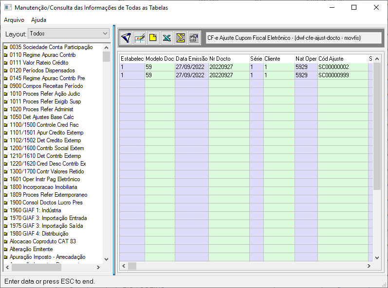Image resolution: width=388 pixels, height=288 pixels.
Task: Click folder icon beside 0900 Compos Receitas Período
Action: (x=6, y=86)
